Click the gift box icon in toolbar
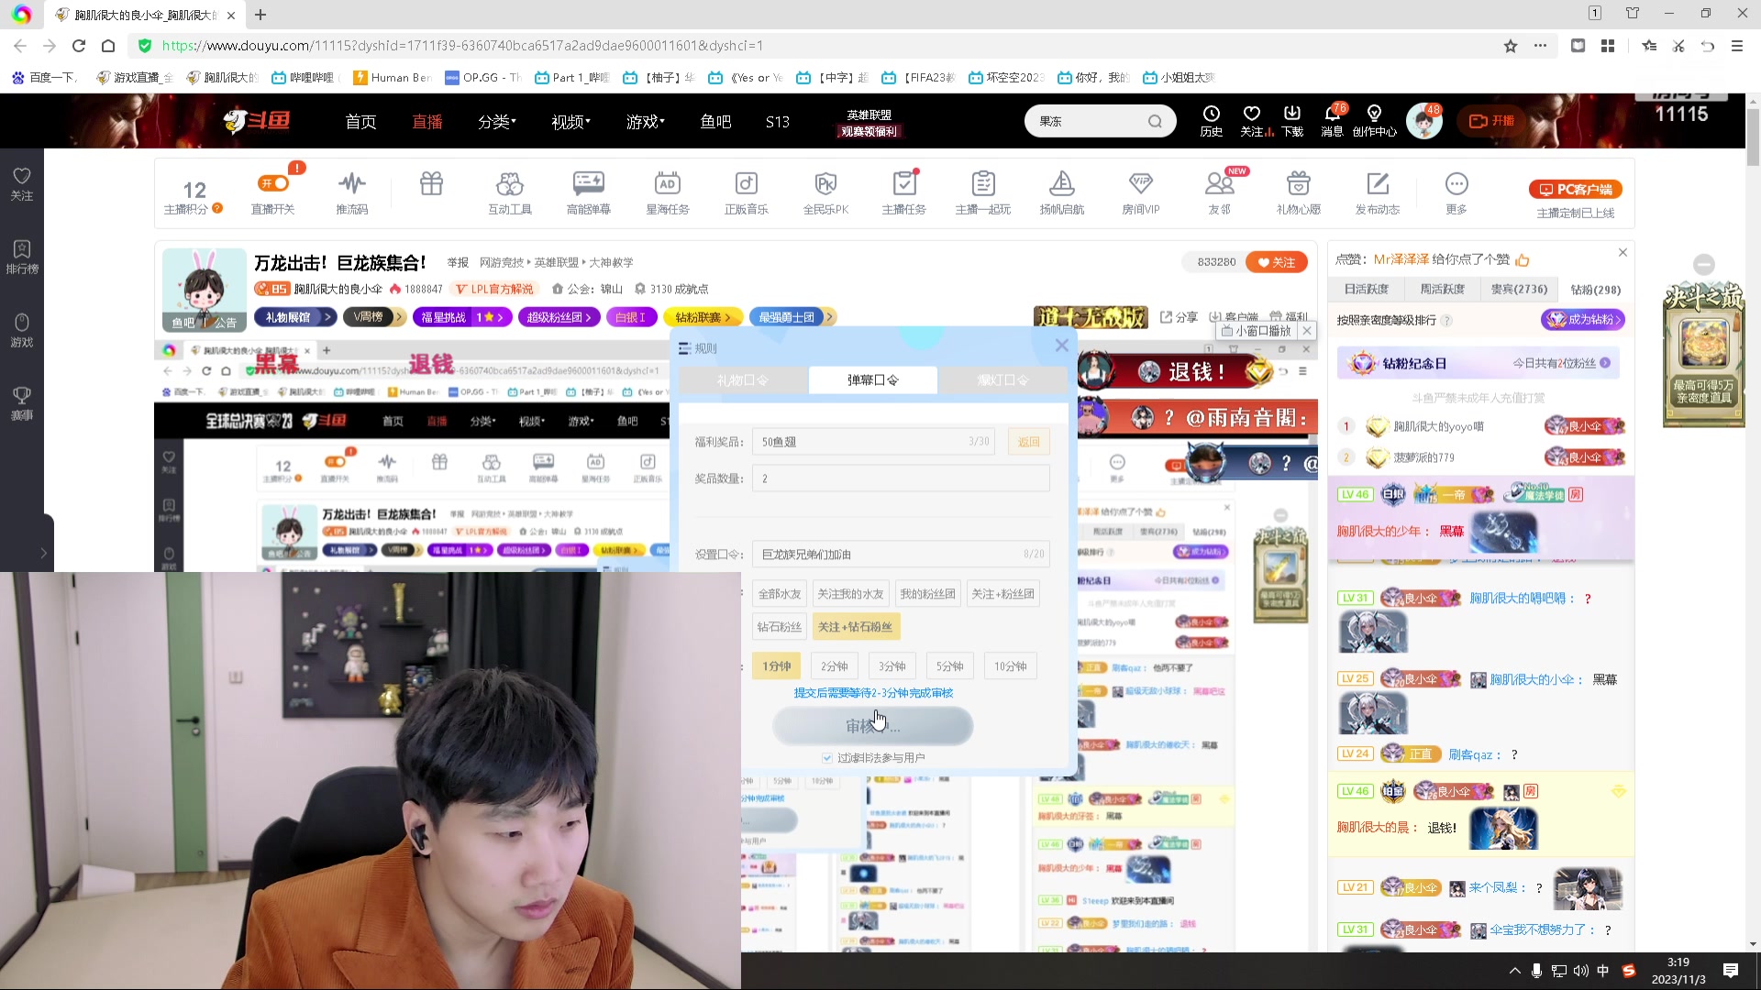1761x990 pixels. click(x=431, y=183)
